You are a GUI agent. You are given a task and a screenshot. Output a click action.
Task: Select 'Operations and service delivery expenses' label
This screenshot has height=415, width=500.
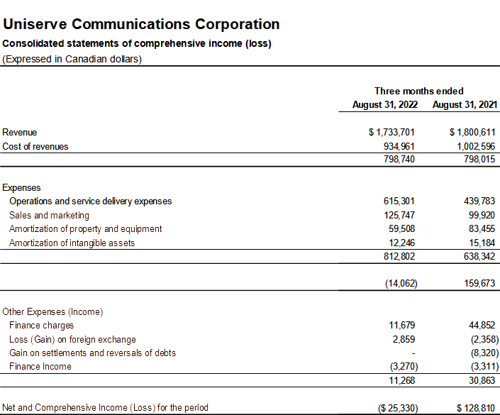pos(91,201)
